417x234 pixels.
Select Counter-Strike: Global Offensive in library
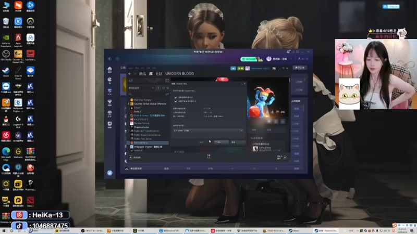[150, 103]
